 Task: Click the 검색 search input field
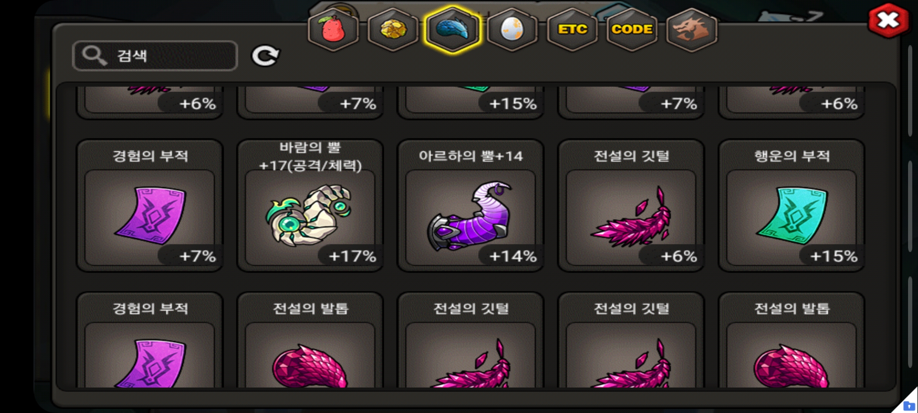pos(155,56)
